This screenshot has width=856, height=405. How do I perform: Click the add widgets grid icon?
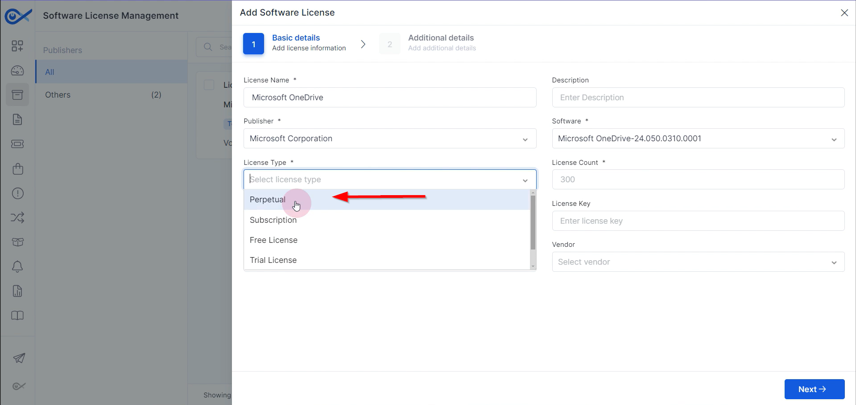pyautogui.click(x=17, y=46)
